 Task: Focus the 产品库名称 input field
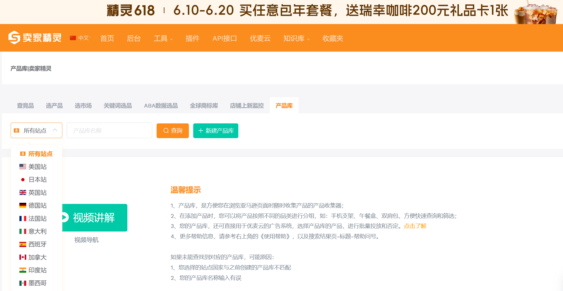109,131
